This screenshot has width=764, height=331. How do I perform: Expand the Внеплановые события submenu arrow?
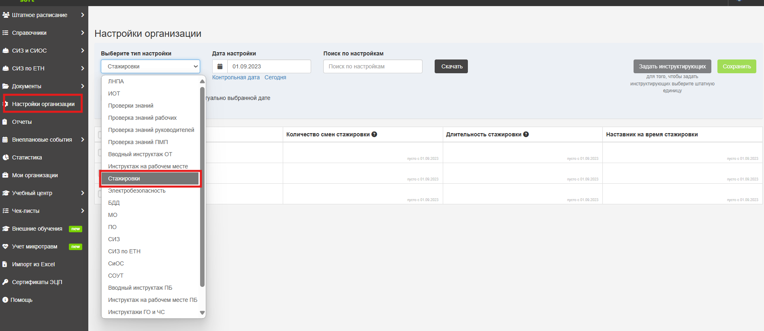tap(83, 140)
